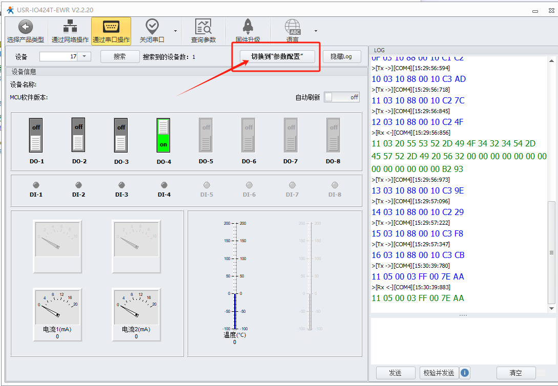The width and height of the screenshot is (558, 386).
Task: Click the 设备 address input showing 17
Action: coord(59,56)
